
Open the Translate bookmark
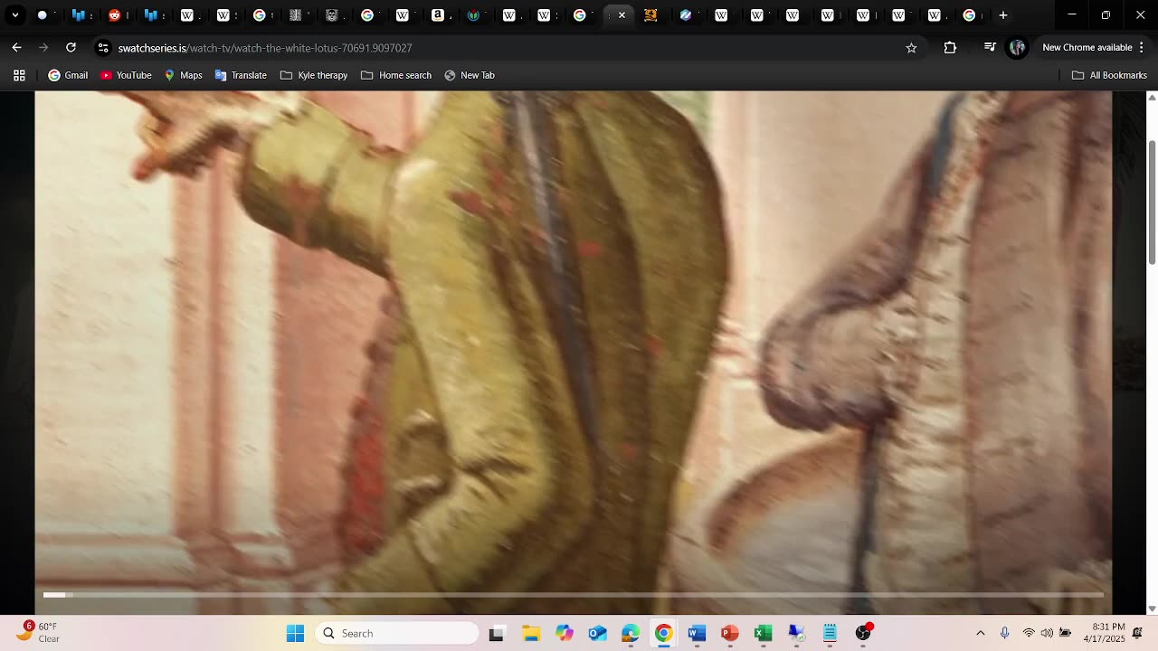[241, 75]
